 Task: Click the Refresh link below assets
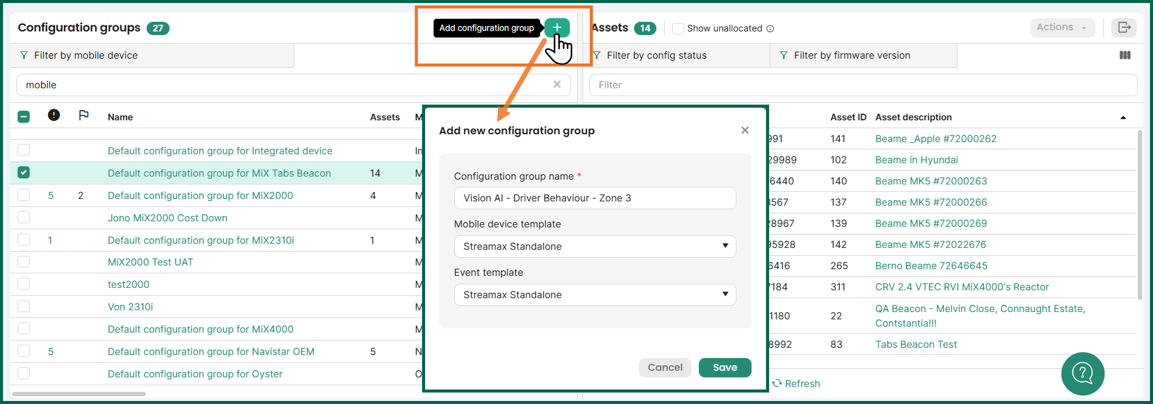(x=796, y=383)
